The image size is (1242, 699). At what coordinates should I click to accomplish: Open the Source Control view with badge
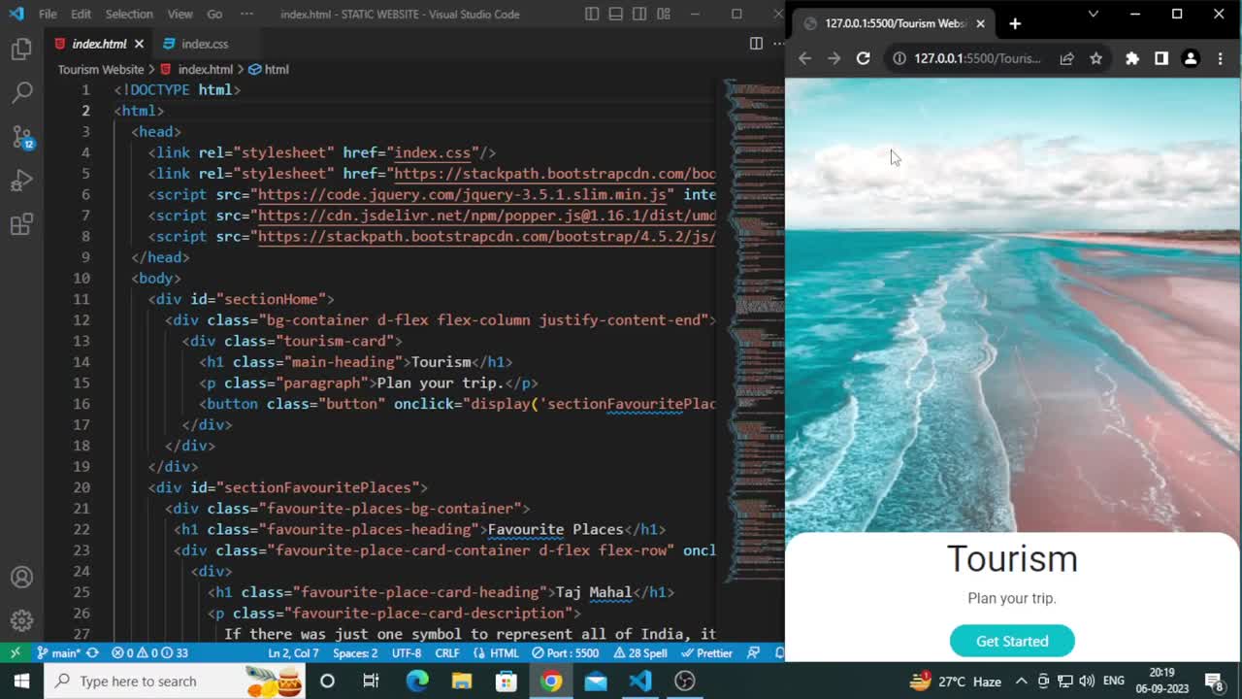[x=21, y=137]
